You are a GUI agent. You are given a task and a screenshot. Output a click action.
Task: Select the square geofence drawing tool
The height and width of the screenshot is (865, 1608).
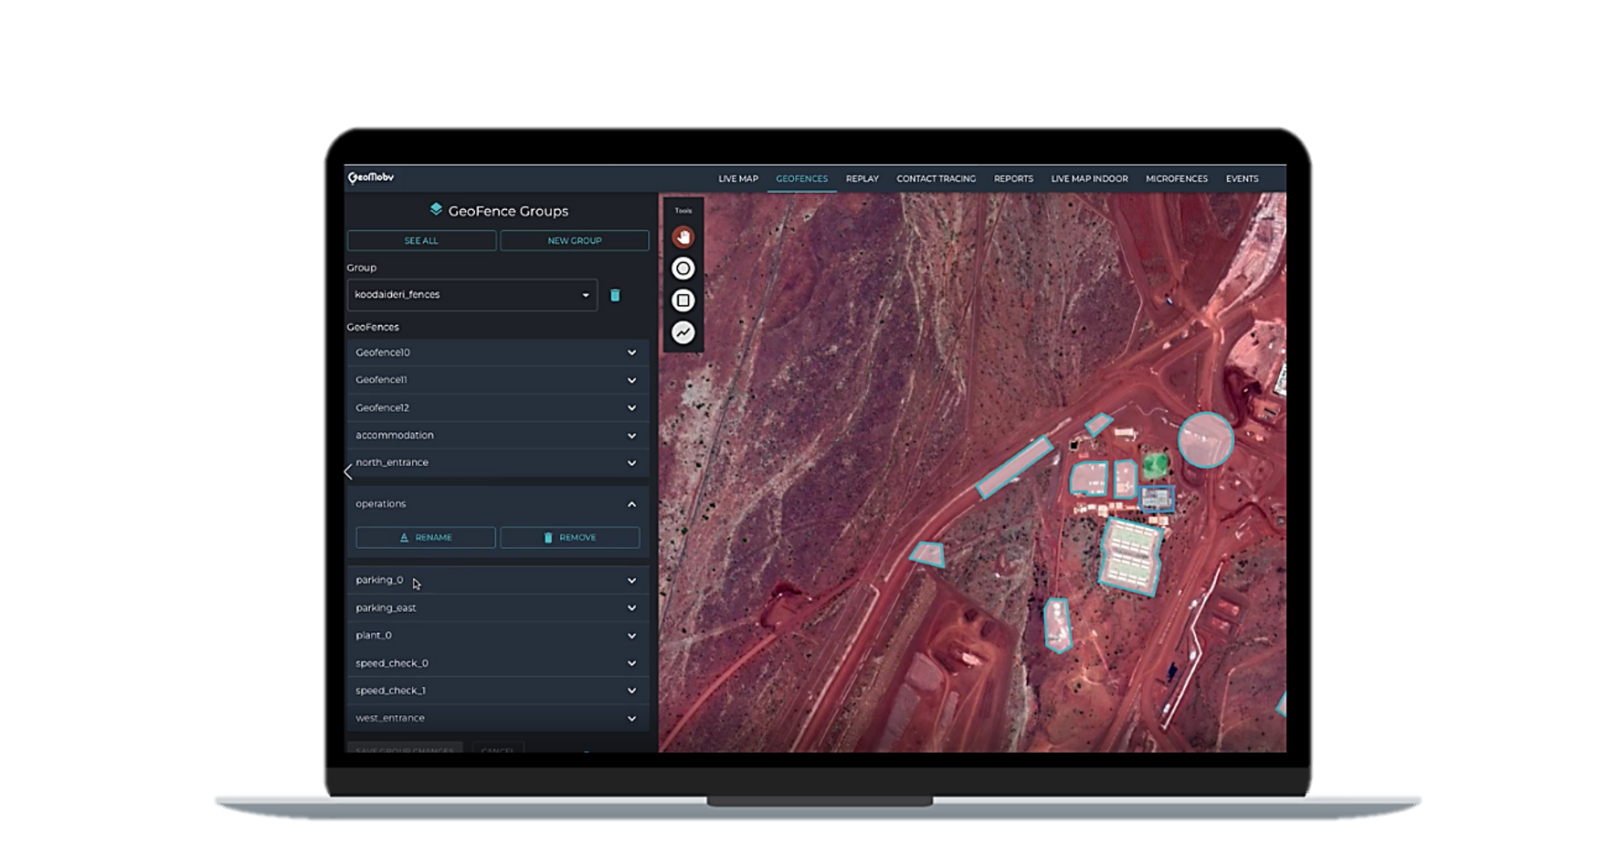682,301
